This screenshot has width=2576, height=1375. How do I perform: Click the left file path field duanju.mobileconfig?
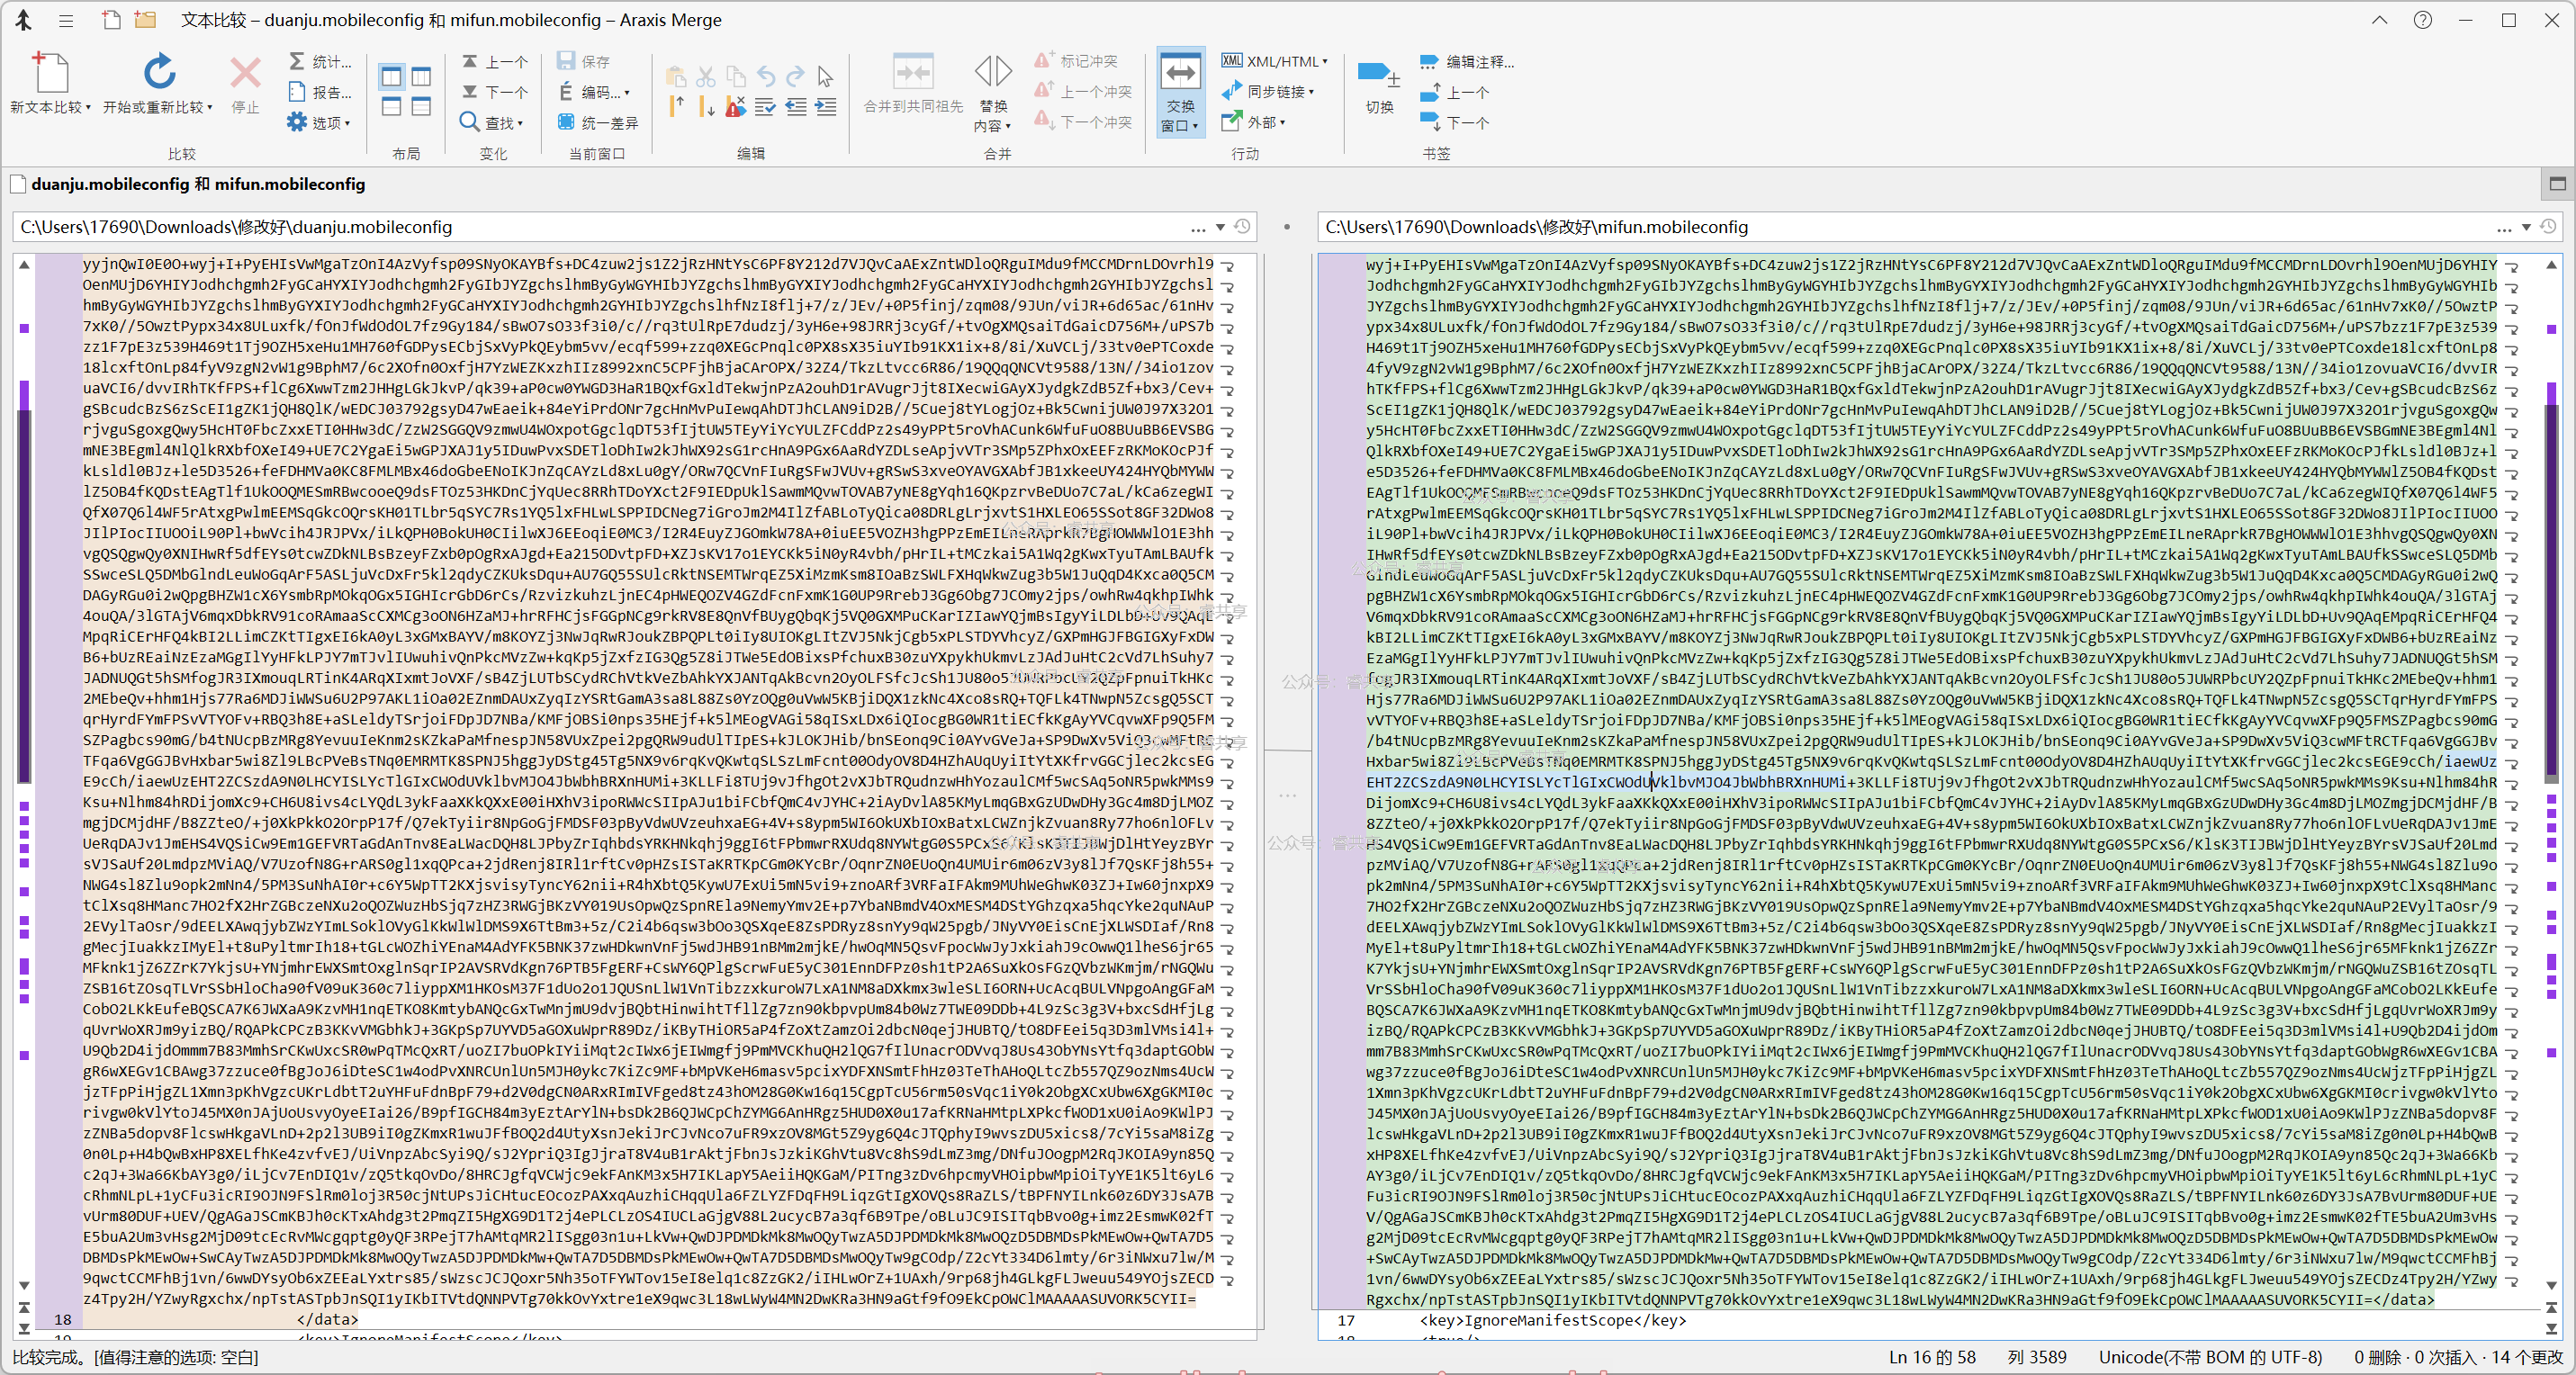[x=600, y=227]
